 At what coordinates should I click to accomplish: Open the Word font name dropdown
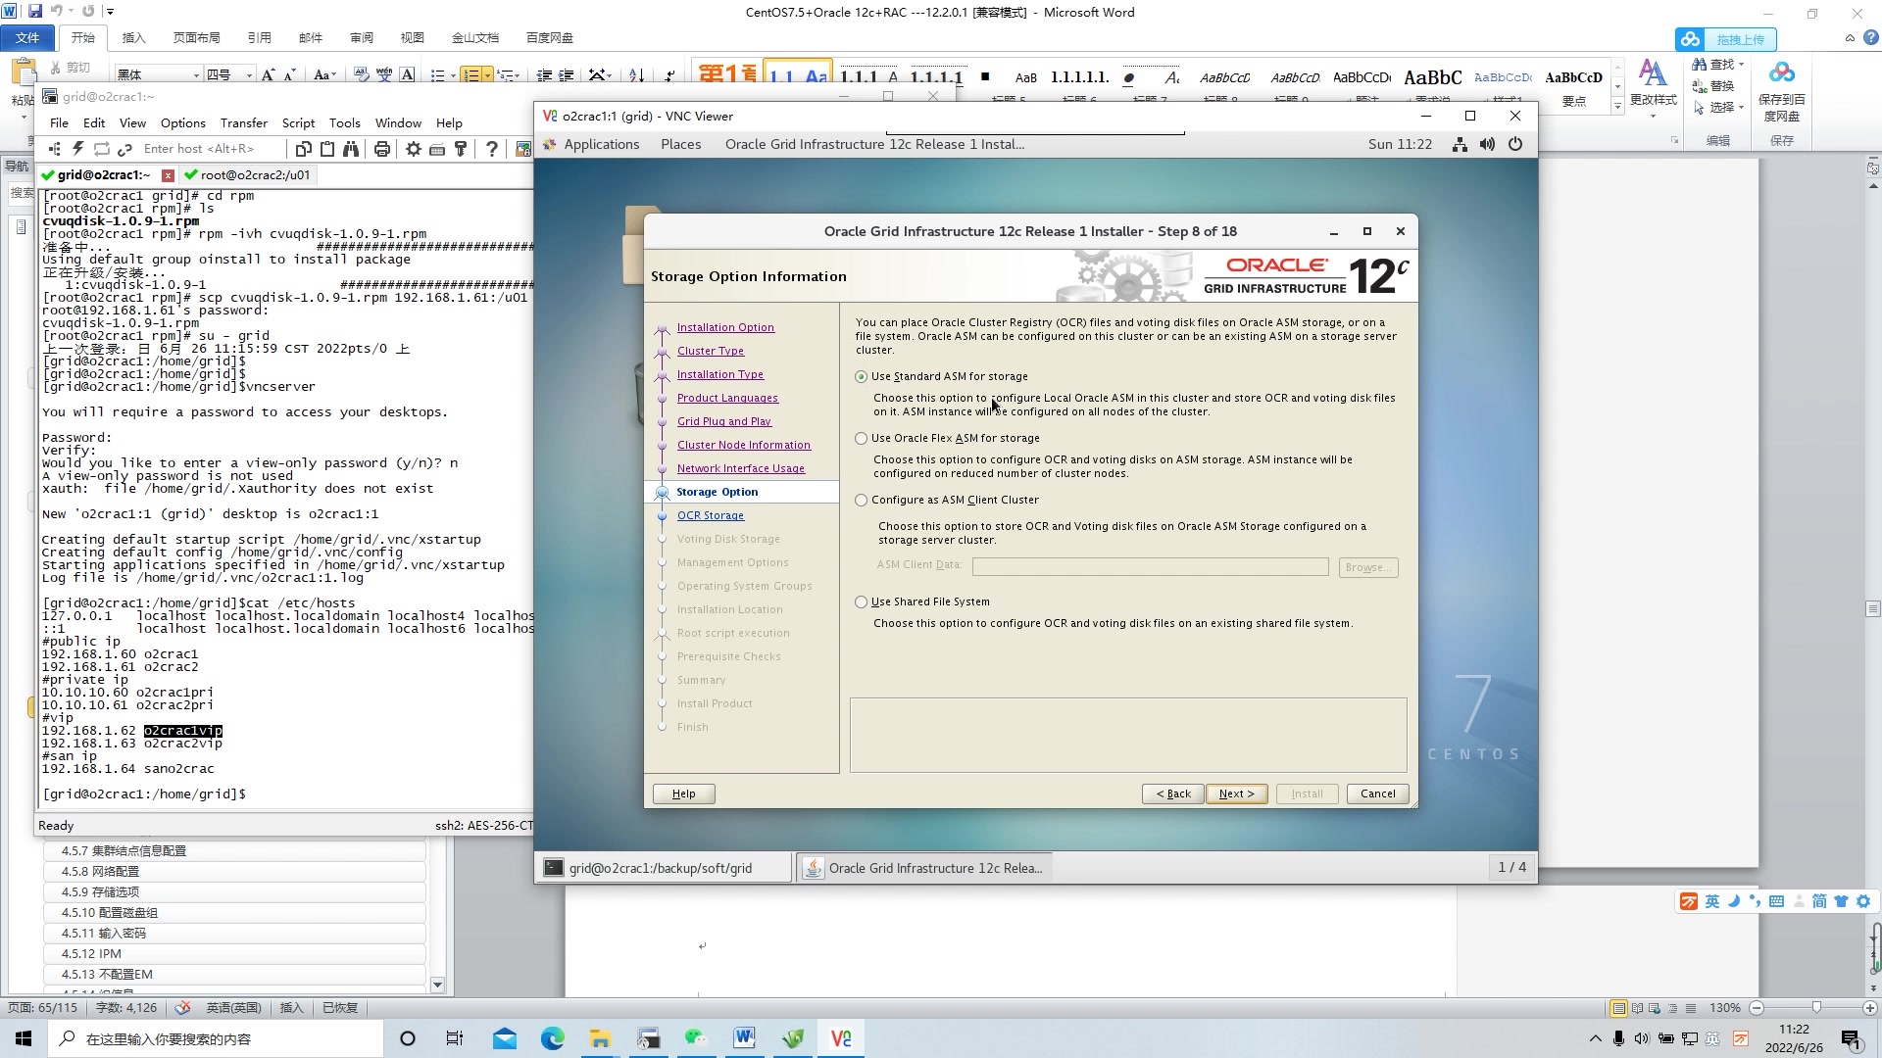[196, 75]
